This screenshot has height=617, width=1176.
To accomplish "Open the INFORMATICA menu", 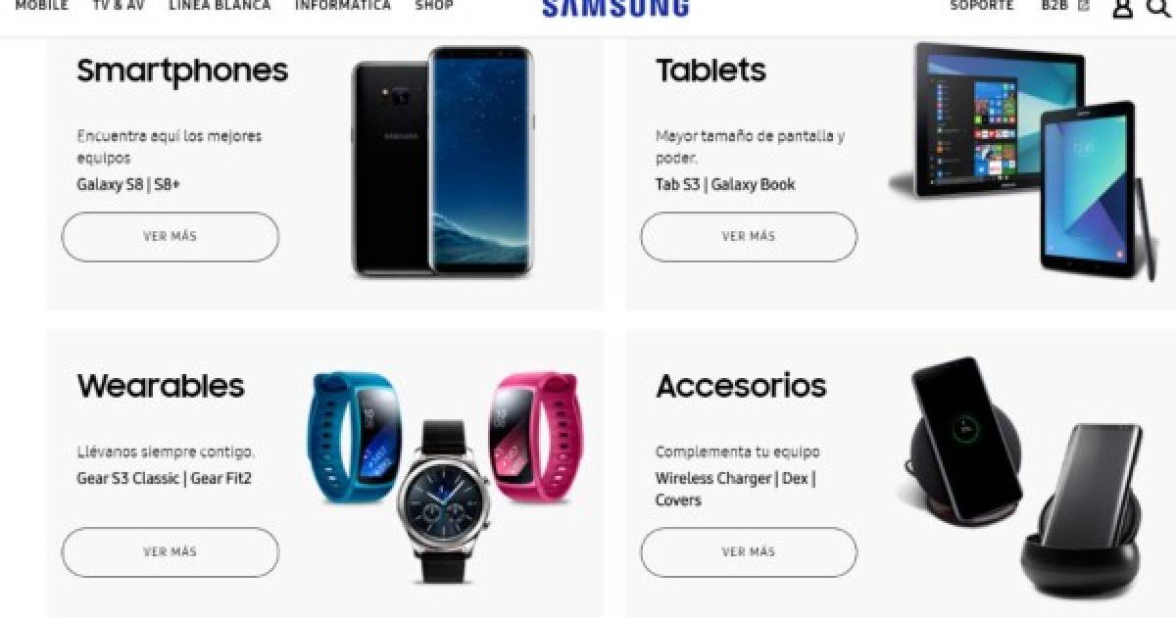I will (343, 5).
